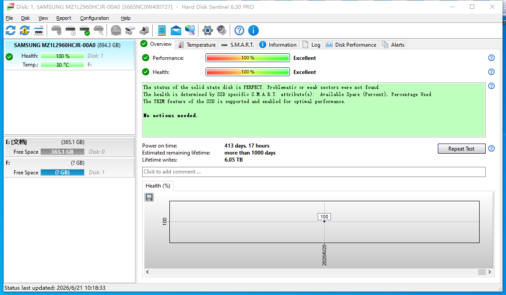This screenshot has width=506, height=295.
Task: Switch to the S.M.A.R.T. tab
Action: [238, 45]
